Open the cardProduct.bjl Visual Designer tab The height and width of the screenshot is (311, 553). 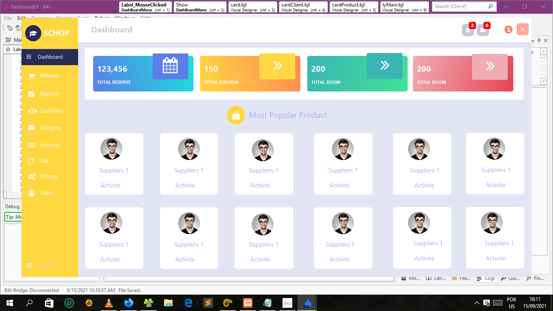pos(354,7)
